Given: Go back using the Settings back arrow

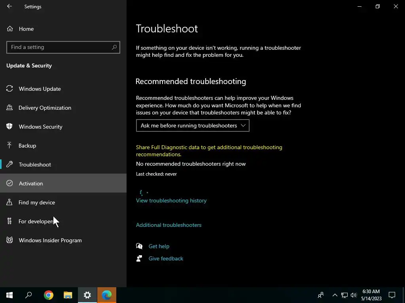Looking at the screenshot, I should tap(9, 6).
